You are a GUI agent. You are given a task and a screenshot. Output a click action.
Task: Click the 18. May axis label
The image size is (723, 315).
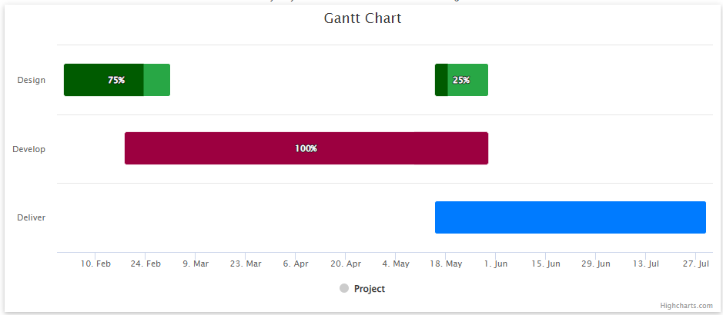click(445, 264)
